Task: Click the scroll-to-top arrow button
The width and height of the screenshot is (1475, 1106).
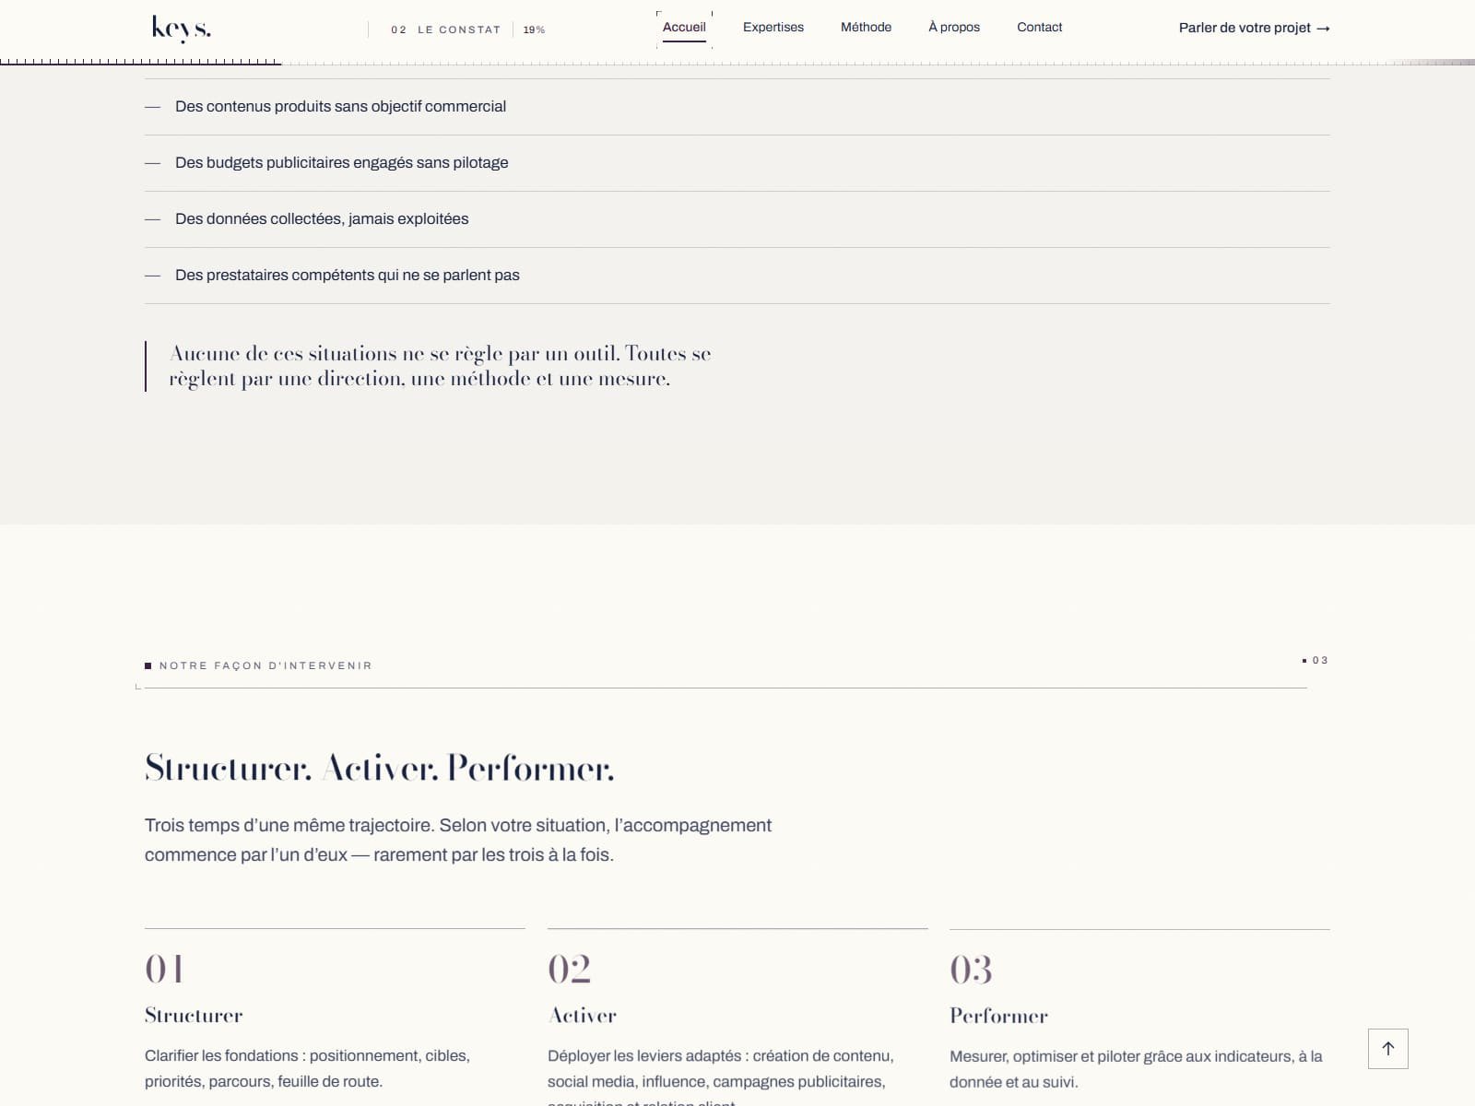Action: tap(1387, 1049)
